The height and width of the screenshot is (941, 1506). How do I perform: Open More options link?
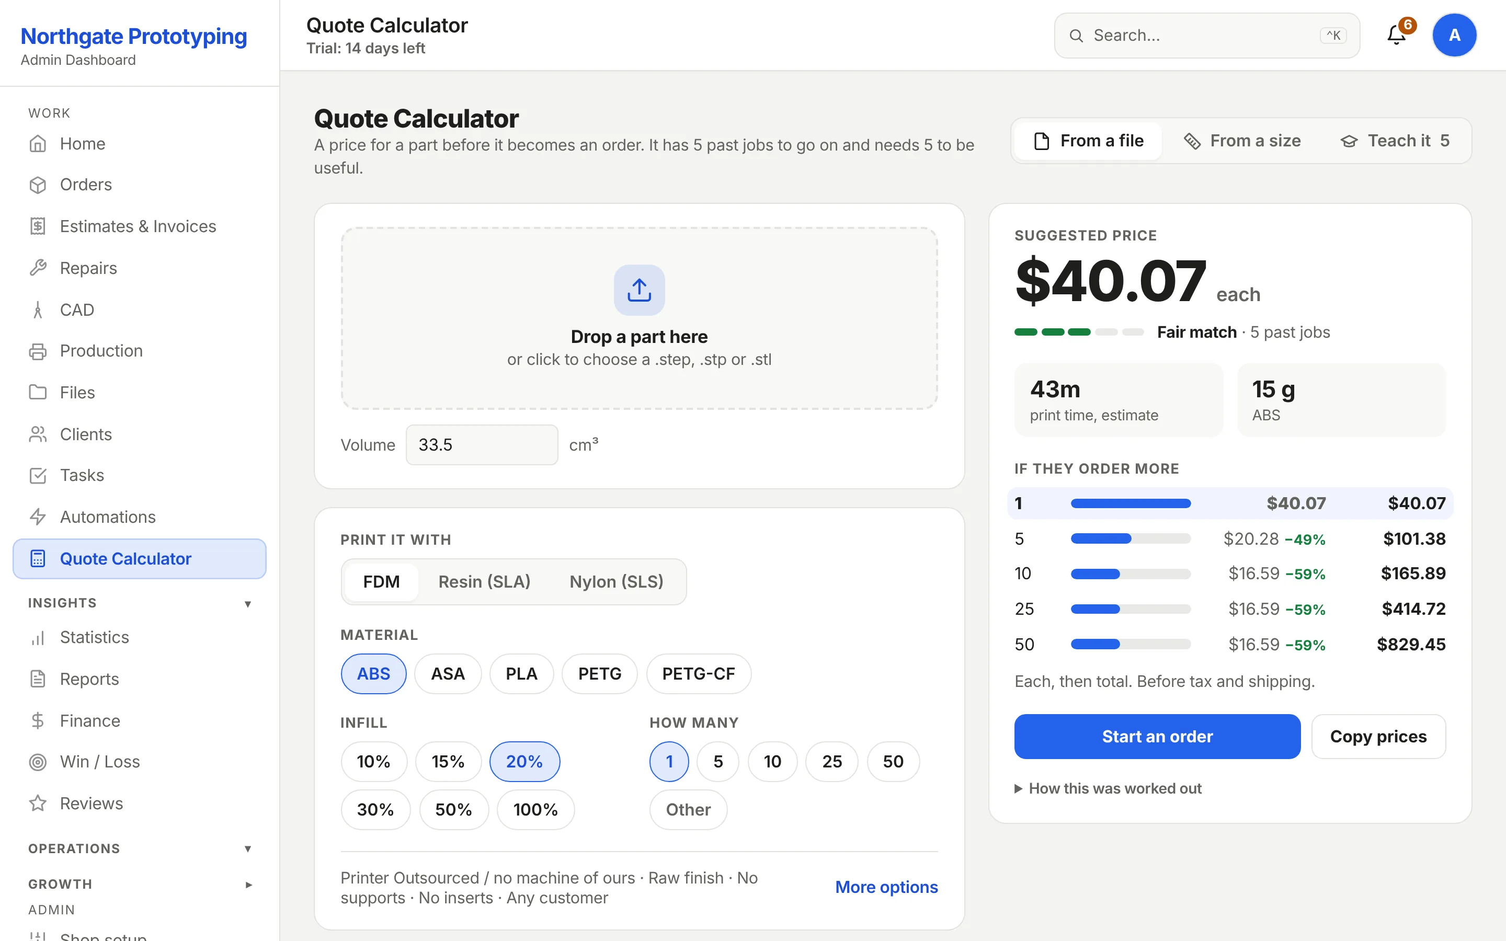coord(886,888)
